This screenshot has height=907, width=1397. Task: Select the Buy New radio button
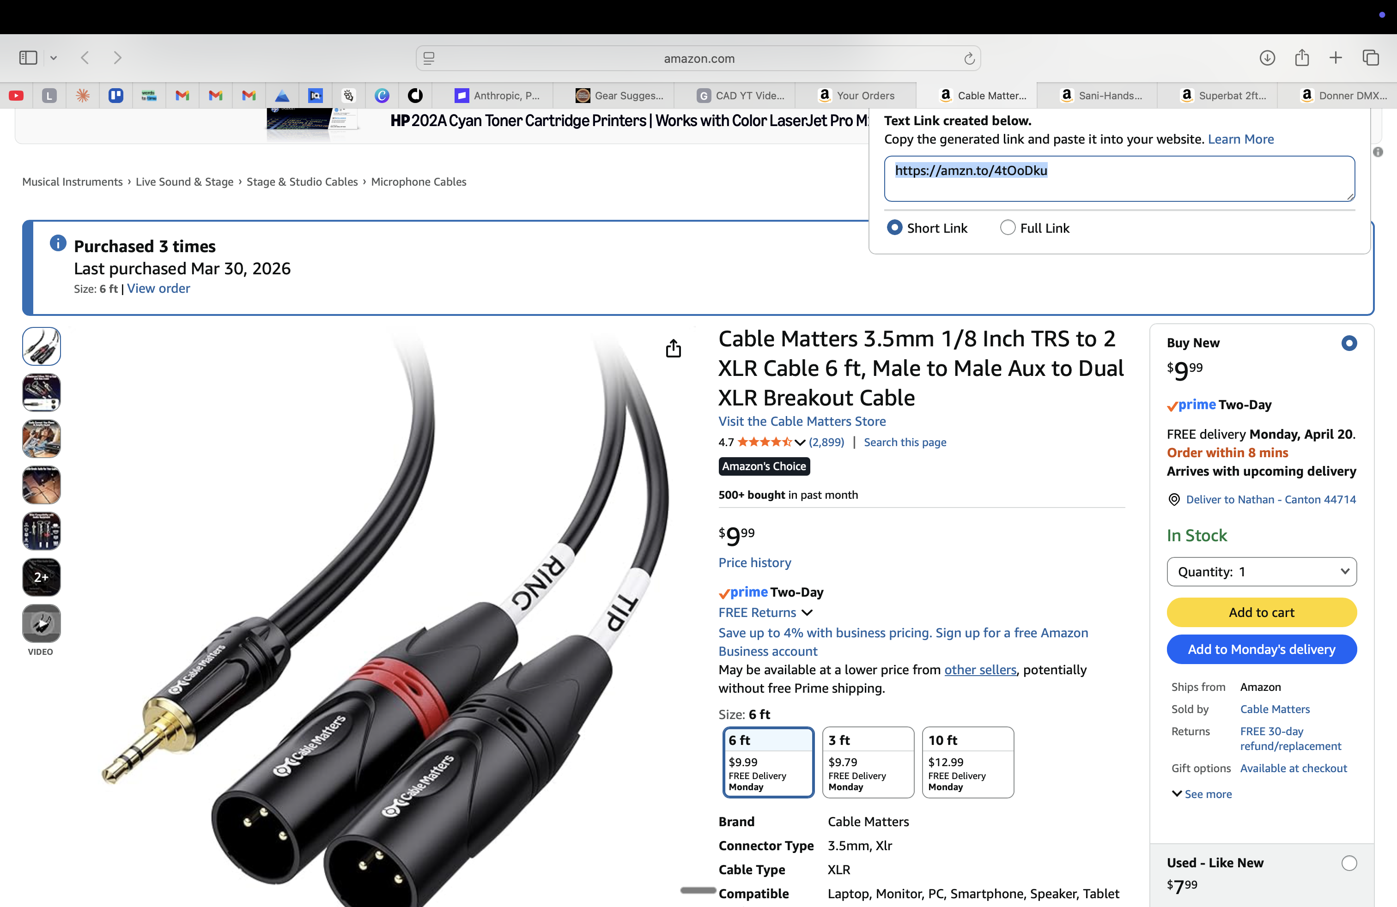1349,343
